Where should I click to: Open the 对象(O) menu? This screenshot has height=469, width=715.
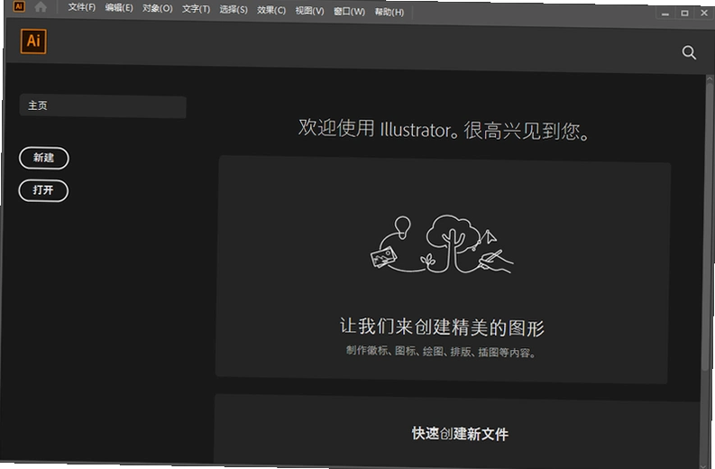[x=157, y=8]
